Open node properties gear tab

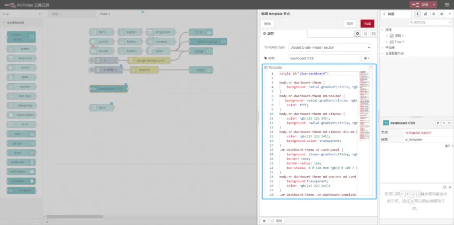[357, 34]
